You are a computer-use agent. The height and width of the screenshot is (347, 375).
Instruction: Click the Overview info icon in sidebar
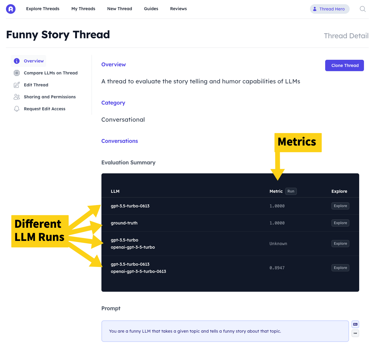pos(17,61)
